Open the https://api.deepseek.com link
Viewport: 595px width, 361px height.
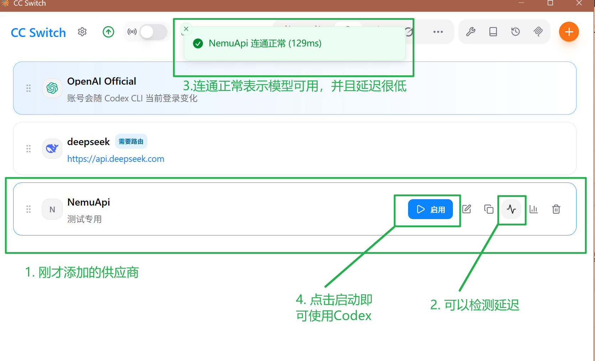116,159
